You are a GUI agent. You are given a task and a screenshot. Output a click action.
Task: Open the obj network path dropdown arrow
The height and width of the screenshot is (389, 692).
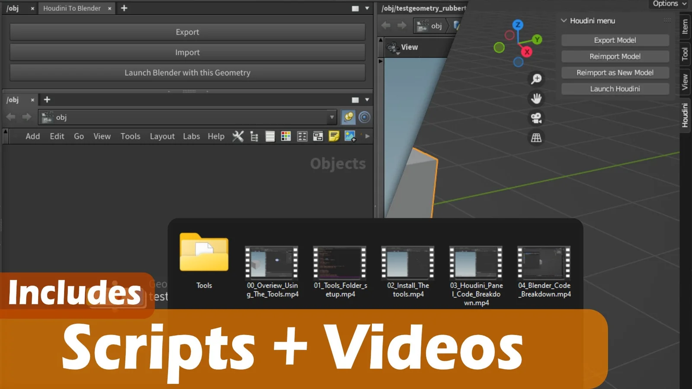tap(331, 117)
